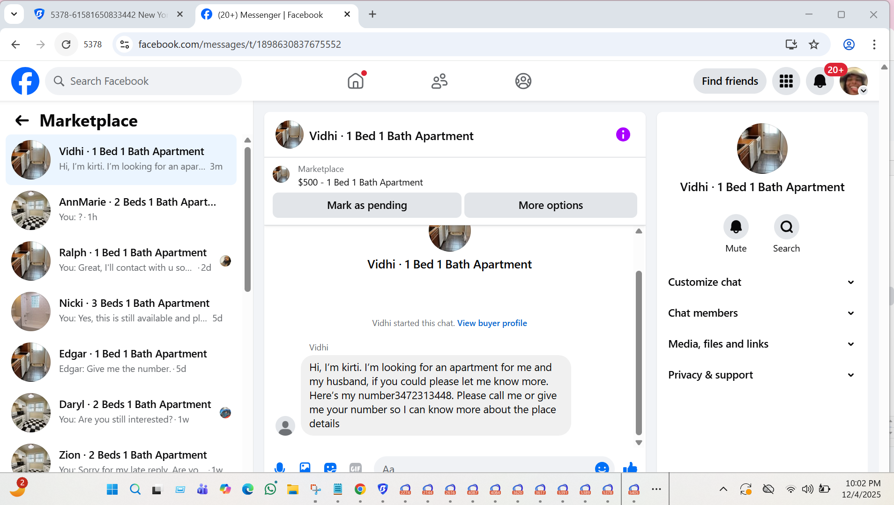Open Zion 2 Beds 1 Bath conversation
Screen dimensions: 894x505
(x=121, y=457)
